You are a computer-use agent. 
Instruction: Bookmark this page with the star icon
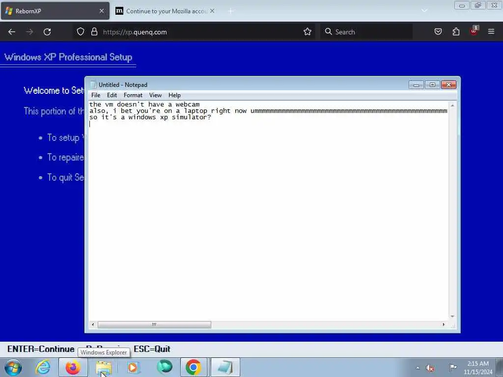307,32
